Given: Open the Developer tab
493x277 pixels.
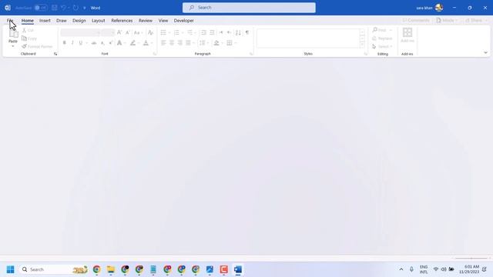Looking at the screenshot, I should pos(183,21).
